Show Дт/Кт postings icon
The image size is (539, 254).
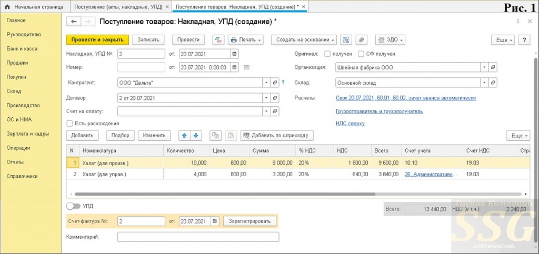[x=218, y=40]
